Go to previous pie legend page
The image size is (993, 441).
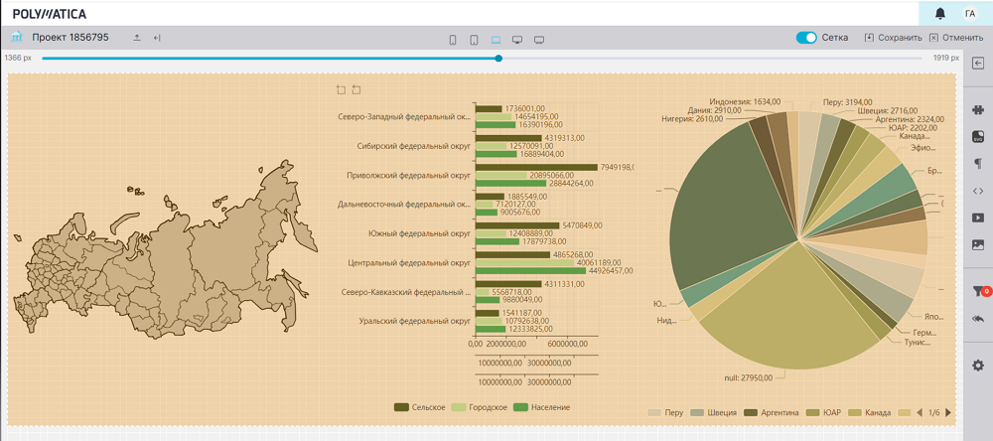click(919, 412)
